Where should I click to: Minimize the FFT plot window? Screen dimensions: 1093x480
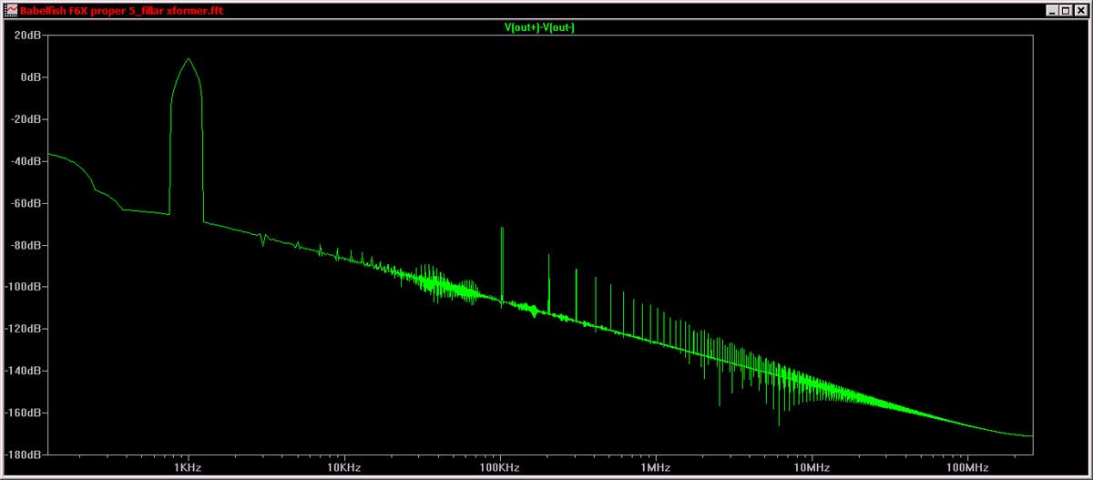(x=1050, y=10)
